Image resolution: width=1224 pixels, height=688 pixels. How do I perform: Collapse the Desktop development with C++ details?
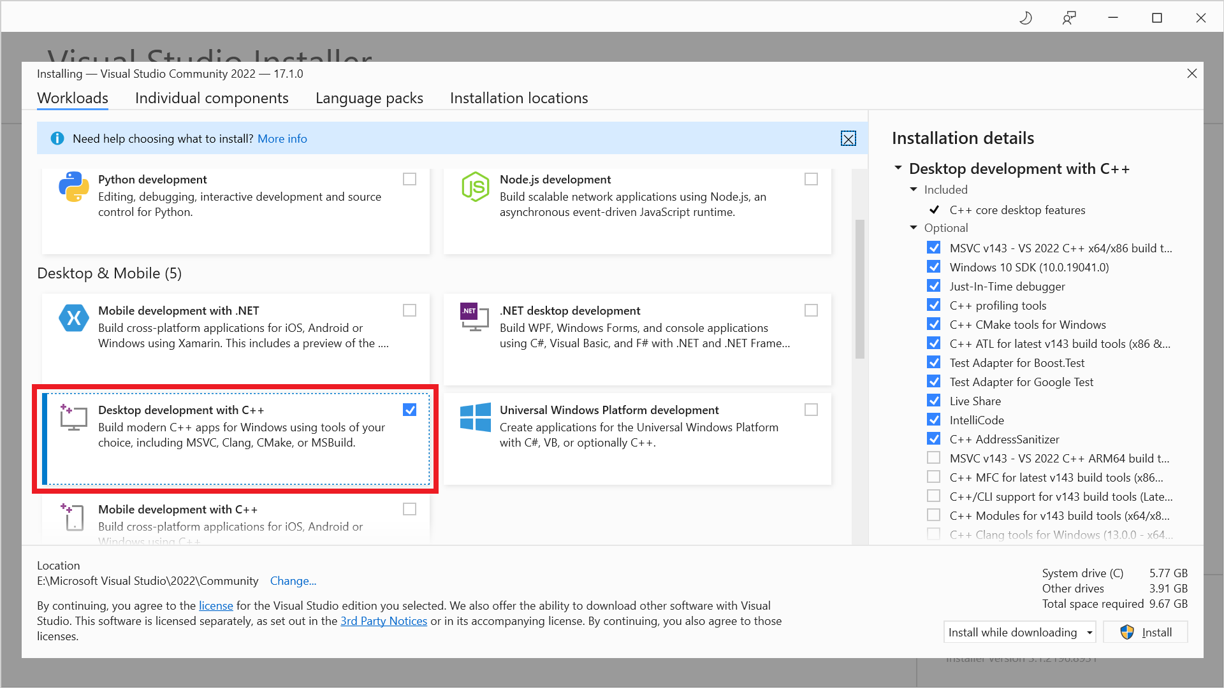[898, 168]
